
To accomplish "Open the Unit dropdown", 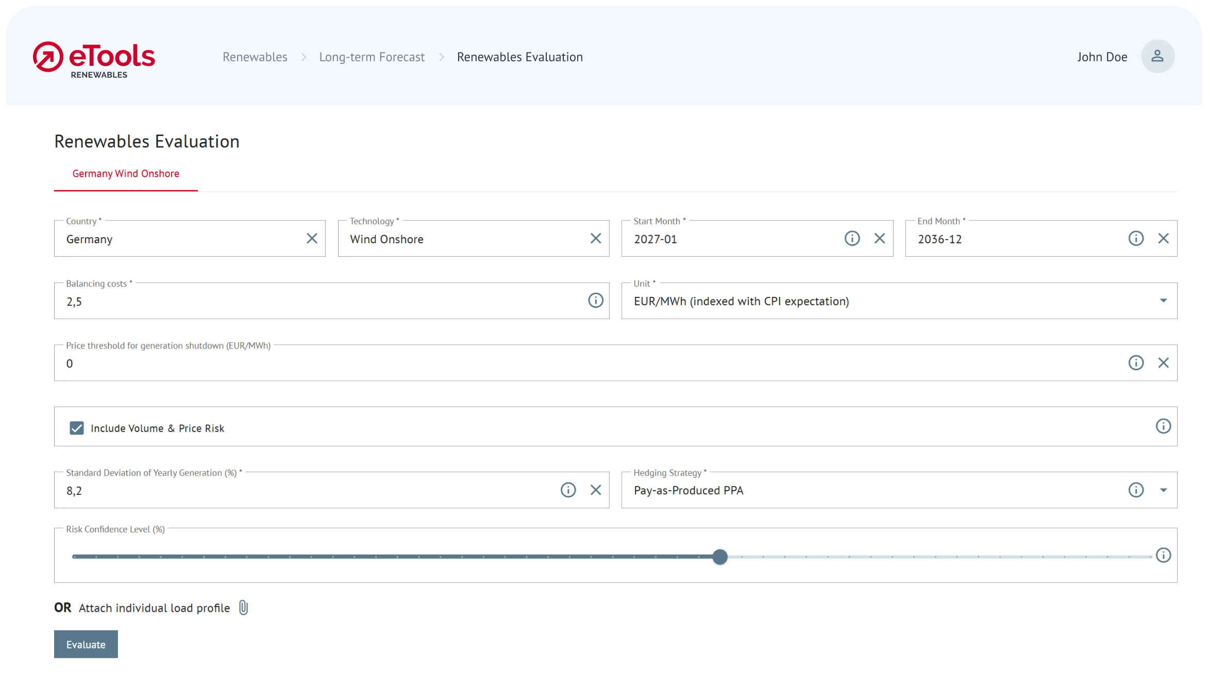I will 1163,300.
